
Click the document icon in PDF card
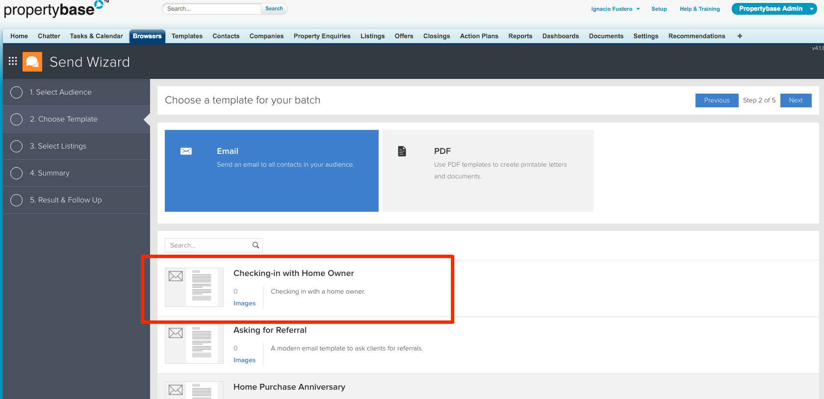tap(402, 151)
